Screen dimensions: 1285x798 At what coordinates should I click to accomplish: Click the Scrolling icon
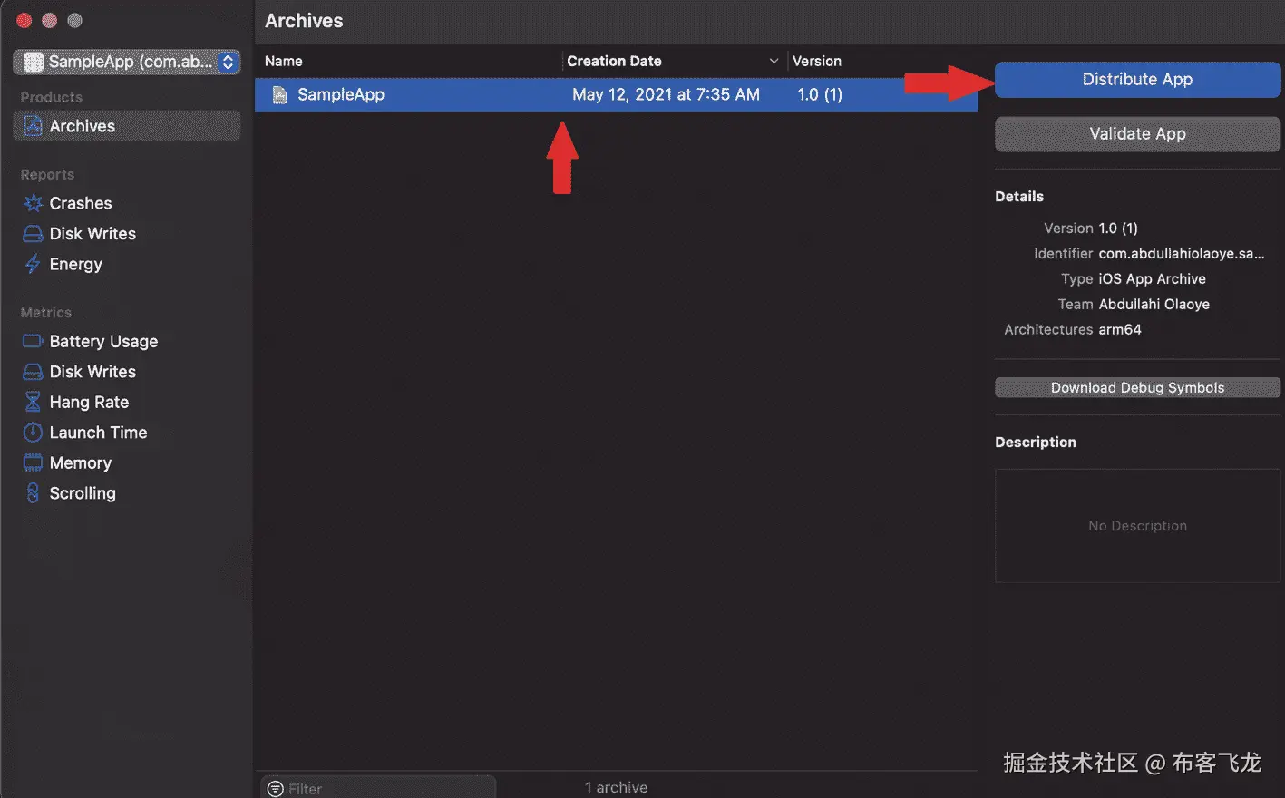click(x=33, y=493)
